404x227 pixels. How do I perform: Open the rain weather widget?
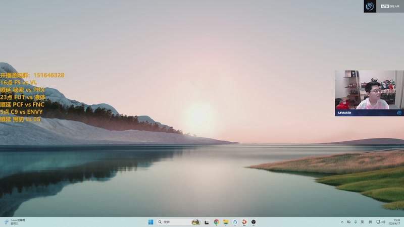tap(15, 222)
